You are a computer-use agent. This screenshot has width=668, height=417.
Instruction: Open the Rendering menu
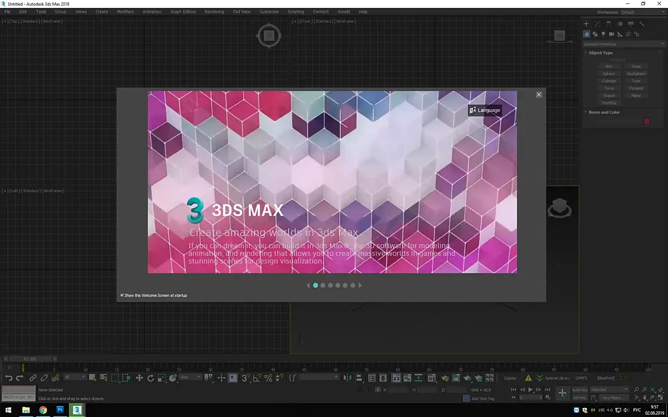214,12
